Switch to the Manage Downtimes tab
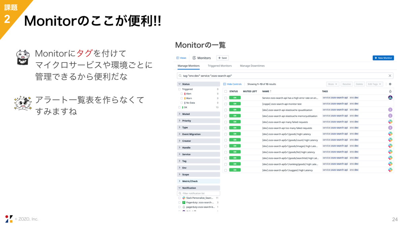This screenshot has height=228, width=405. (x=252, y=66)
